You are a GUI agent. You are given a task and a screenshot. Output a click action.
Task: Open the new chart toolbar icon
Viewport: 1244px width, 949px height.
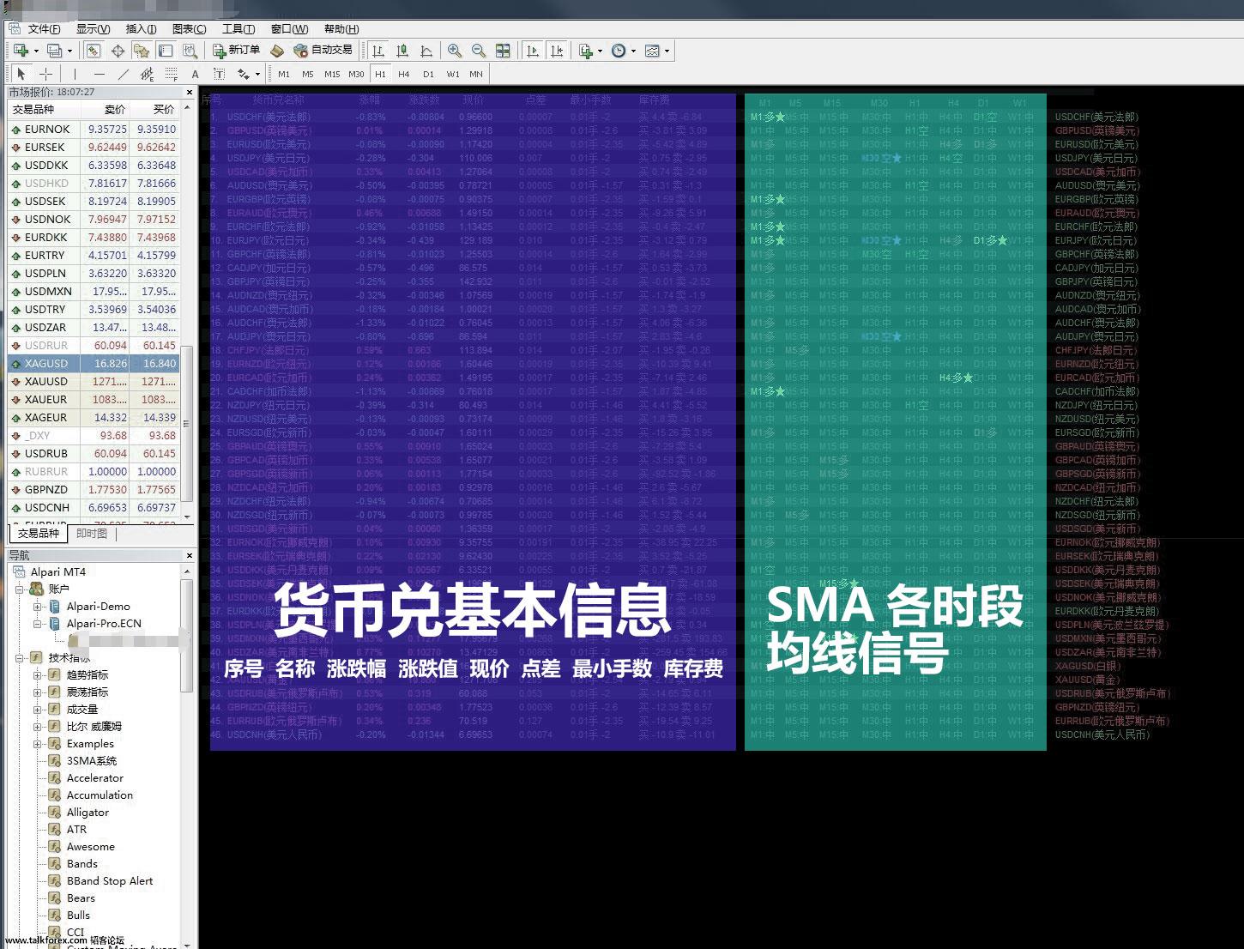21,51
